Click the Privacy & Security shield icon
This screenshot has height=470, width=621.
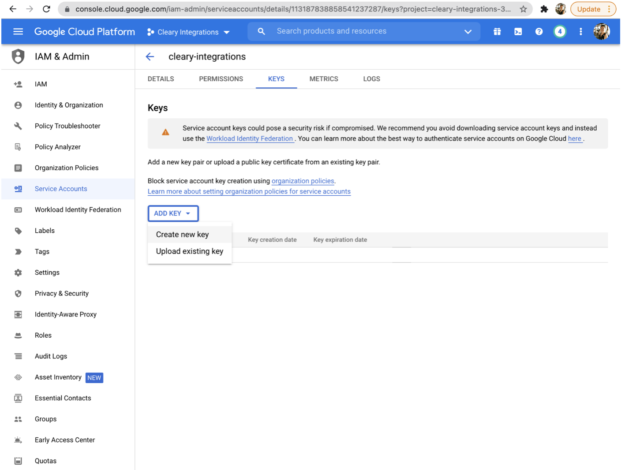[x=18, y=294]
